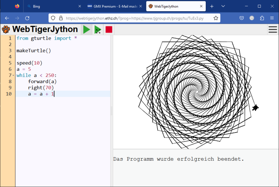Open the Firefox extensions puzzle icon

pyautogui.click(x=262, y=18)
